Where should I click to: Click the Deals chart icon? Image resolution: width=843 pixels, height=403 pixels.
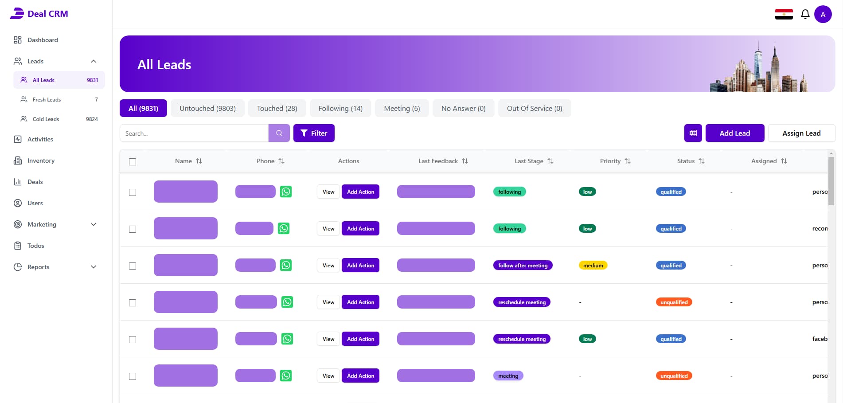(x=18, y=182)
